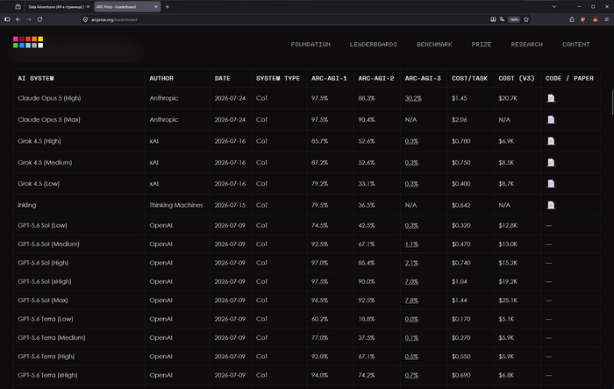Open the paper icon for Inkling row
This screenshot has width=614, height=389.
[551, 205]
